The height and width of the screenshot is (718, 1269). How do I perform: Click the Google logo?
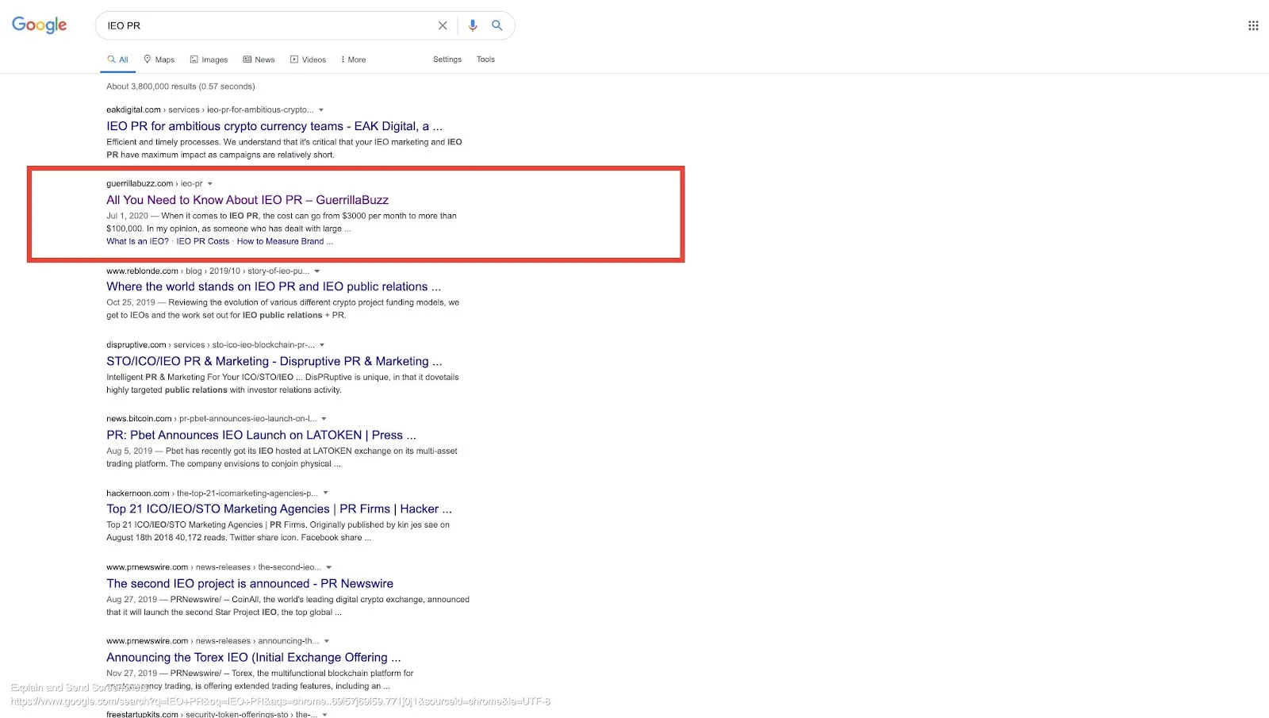(39, 25)
